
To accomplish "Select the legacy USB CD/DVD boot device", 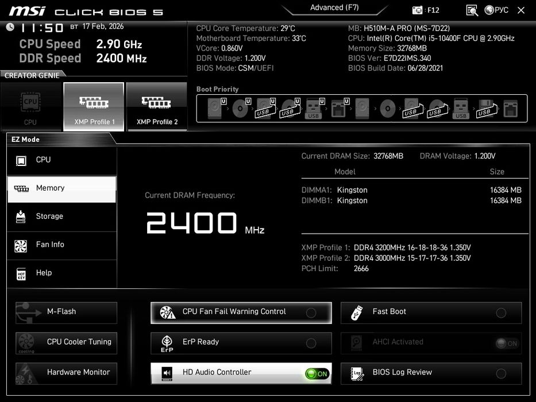I will (x=437, y=108).
